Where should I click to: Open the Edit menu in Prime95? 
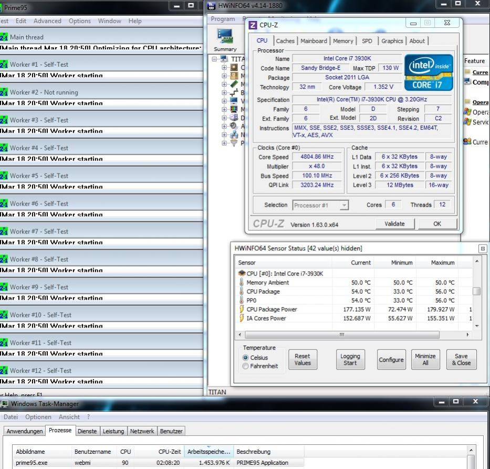[21, 21]
